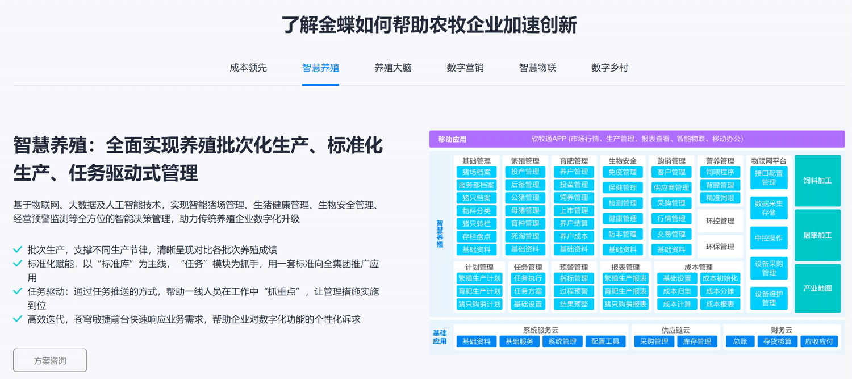Click the 饲料加工 teal block
The image size is (852, 379).
pos(817,181)
